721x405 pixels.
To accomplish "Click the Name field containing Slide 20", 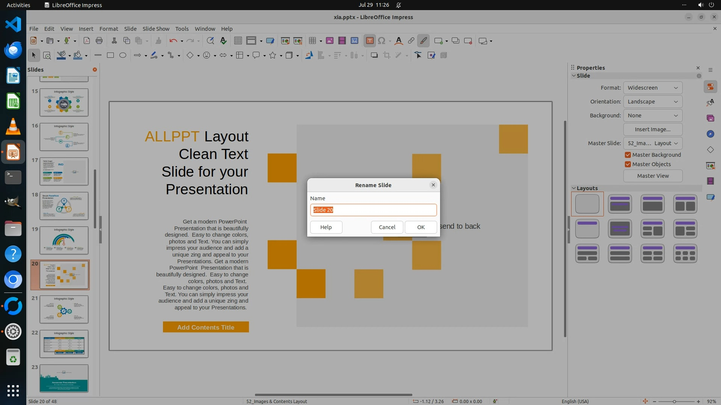I will pos(373,210).
